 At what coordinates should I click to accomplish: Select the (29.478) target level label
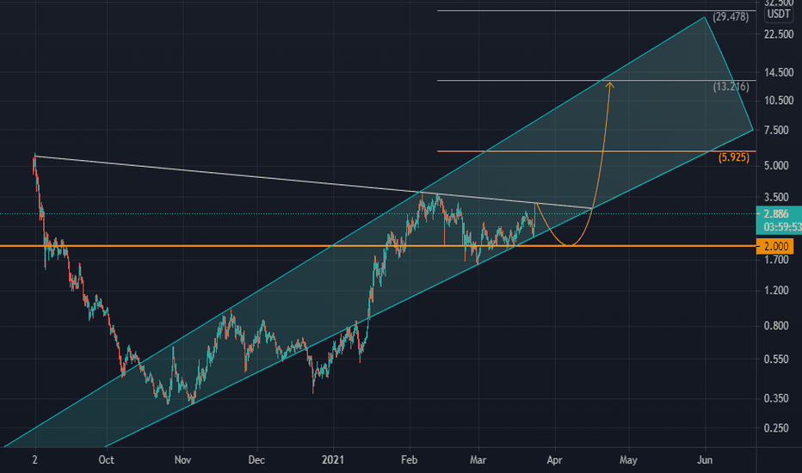tap(731, 17)
